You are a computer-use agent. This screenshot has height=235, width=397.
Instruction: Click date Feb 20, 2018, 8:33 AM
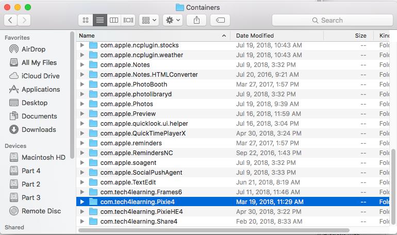(x=269, y=221)
